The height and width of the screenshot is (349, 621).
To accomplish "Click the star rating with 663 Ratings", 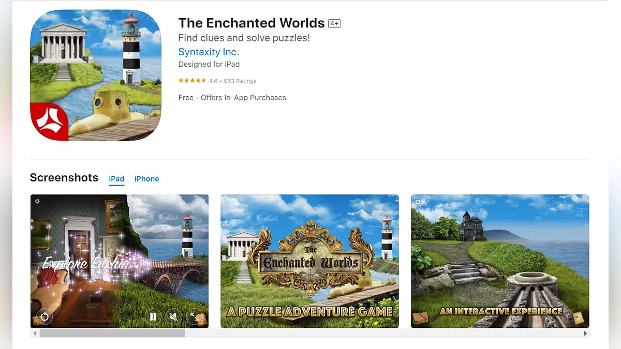I will (x=217, y=81).
